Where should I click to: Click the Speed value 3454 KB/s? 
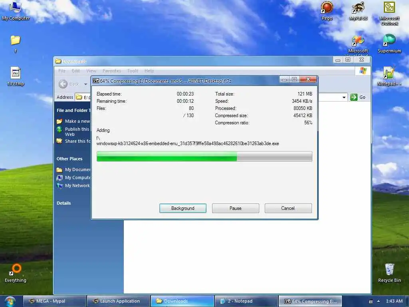point(302,101)
